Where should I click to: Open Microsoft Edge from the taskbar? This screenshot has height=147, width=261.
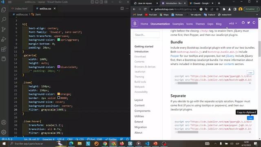(x=71, y=143)
